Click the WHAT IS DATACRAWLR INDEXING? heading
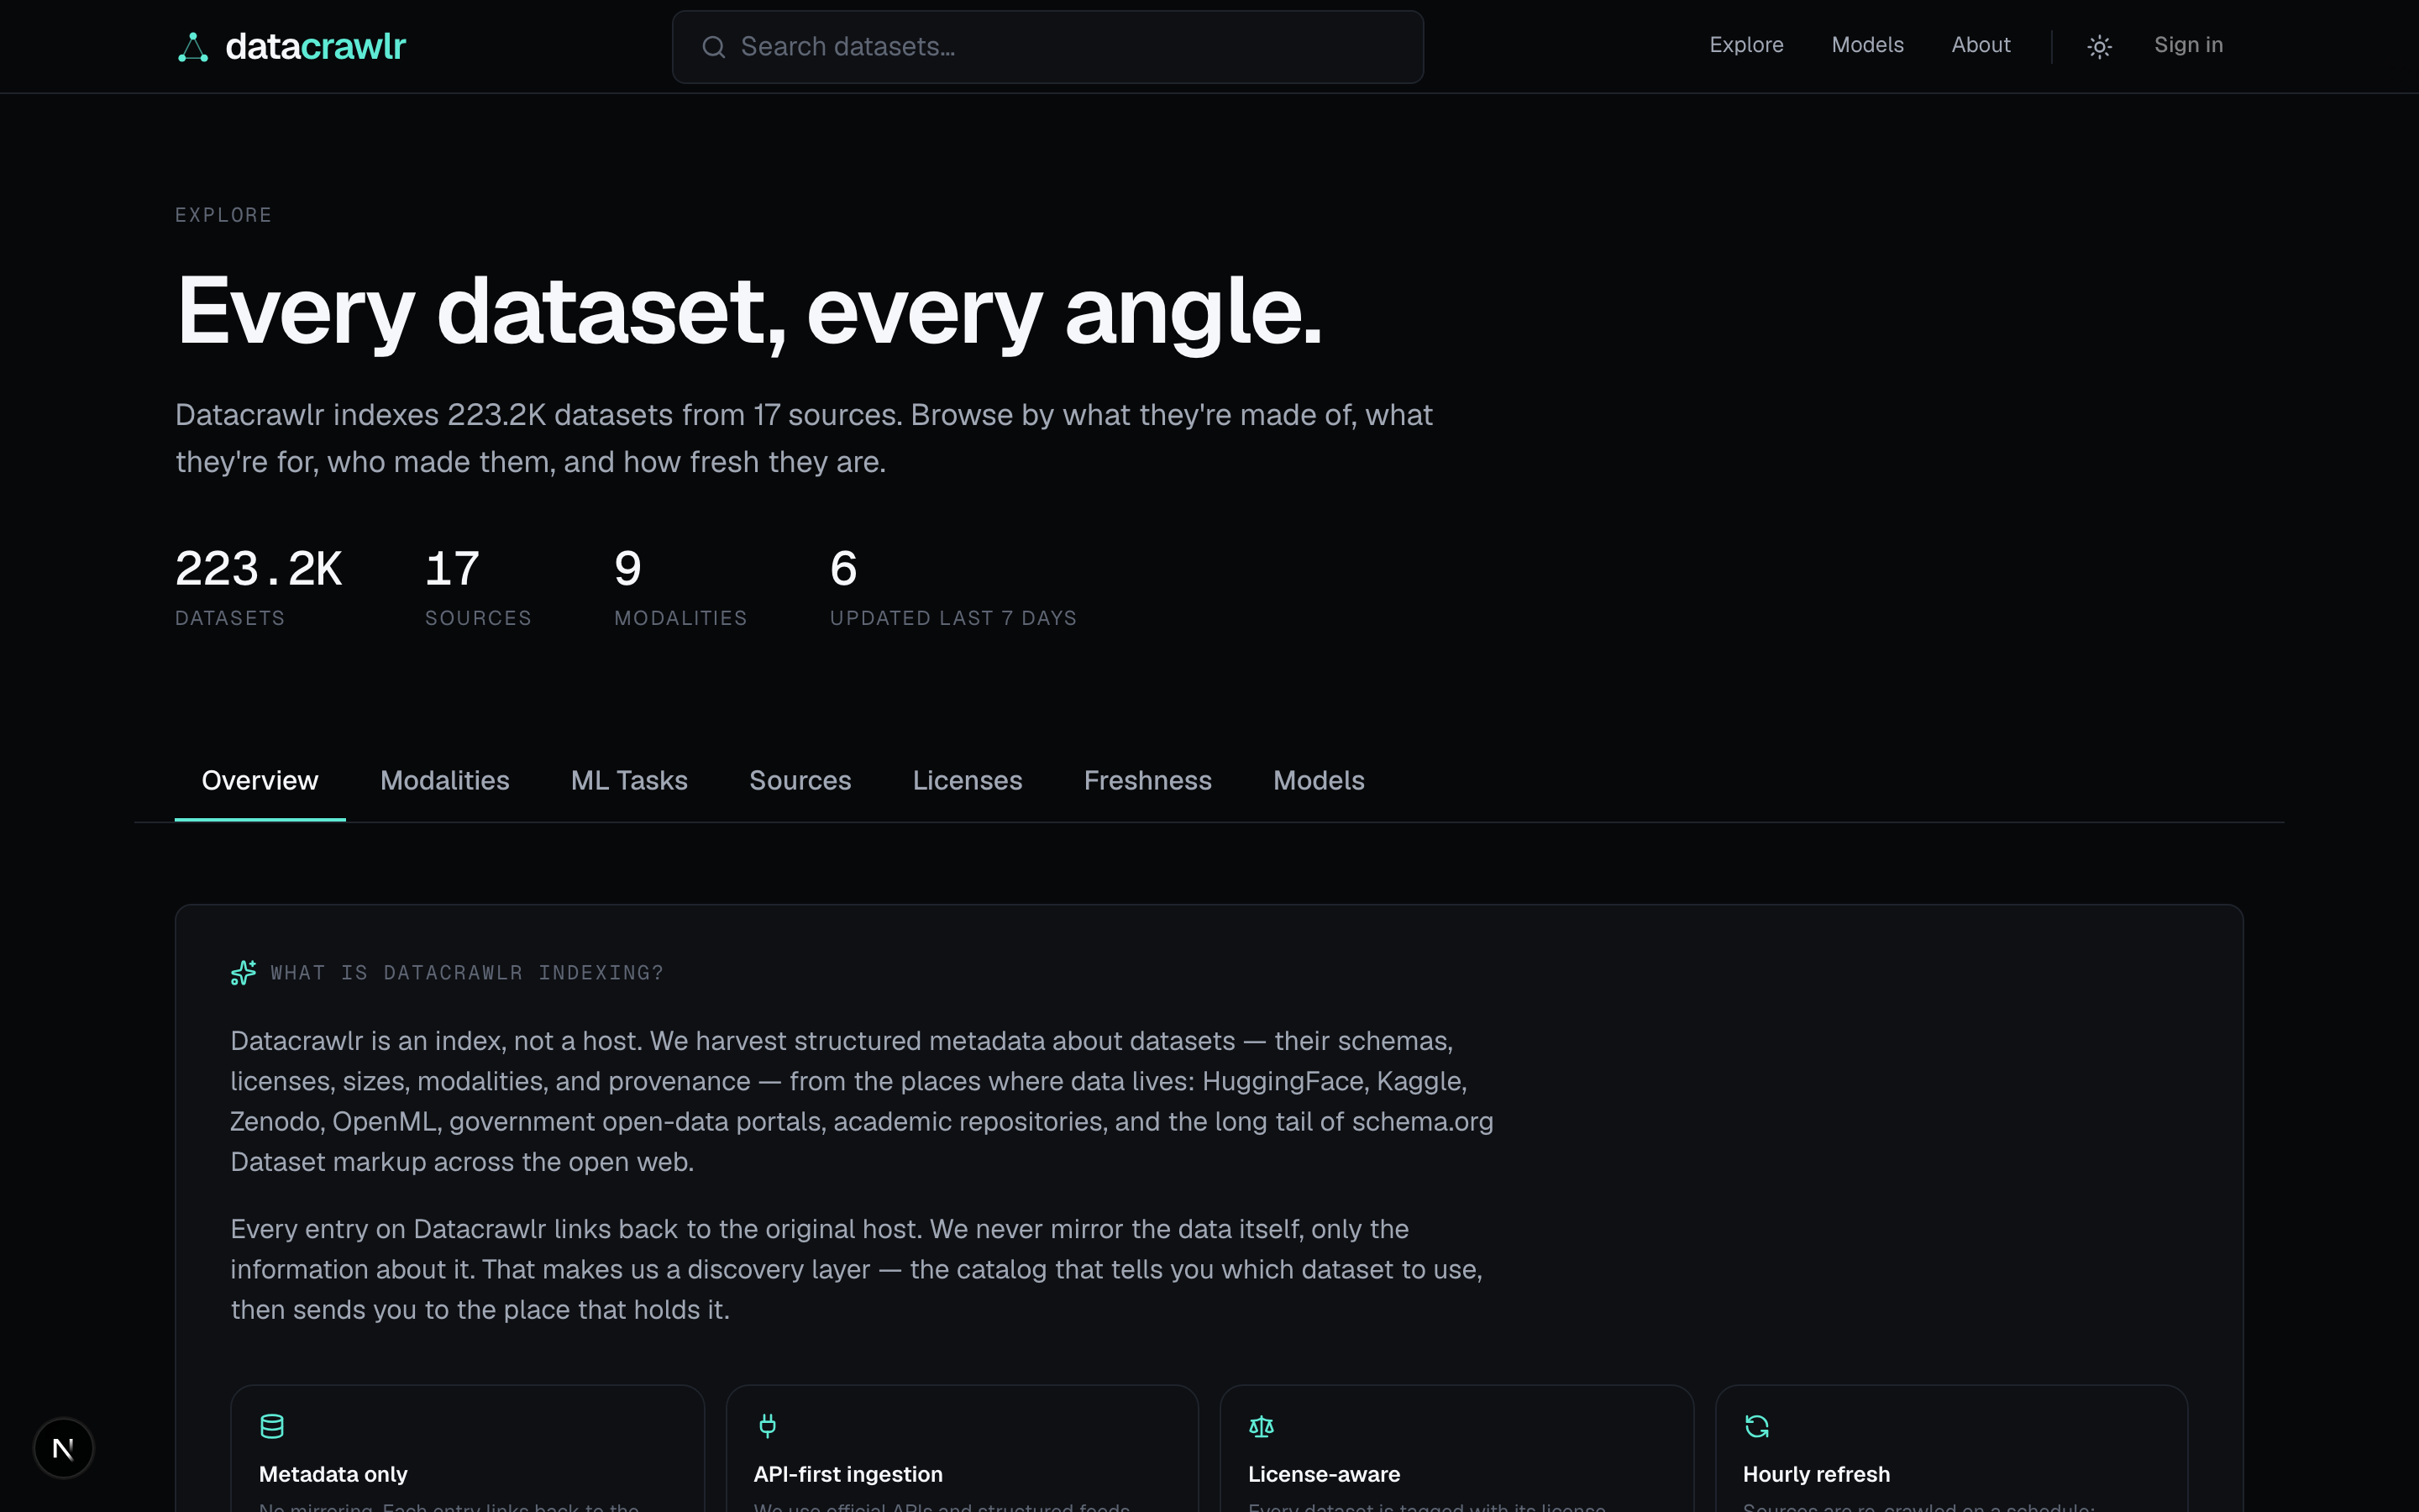Screen dimensions: 2419x1512 tap(467, 973)
